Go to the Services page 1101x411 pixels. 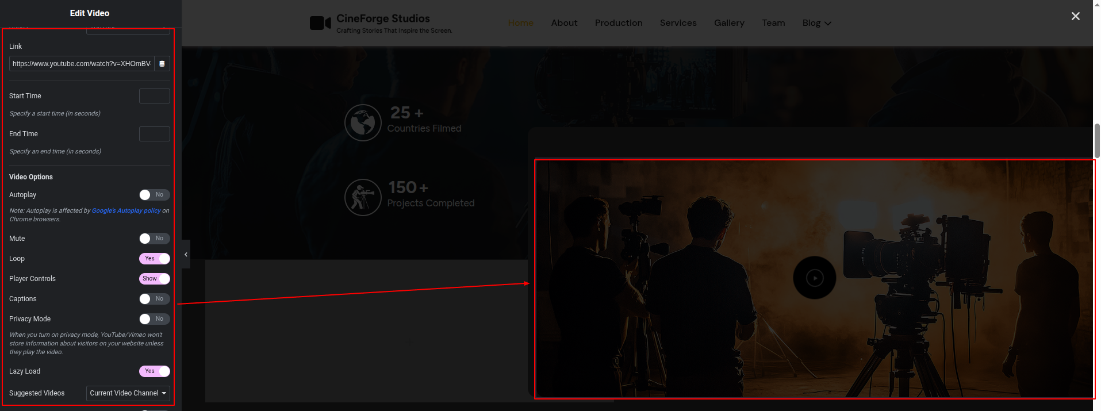(x=678, y=23)
